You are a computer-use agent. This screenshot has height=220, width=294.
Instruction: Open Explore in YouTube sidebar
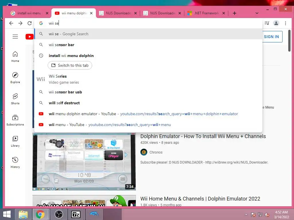[x=15, y=78]
